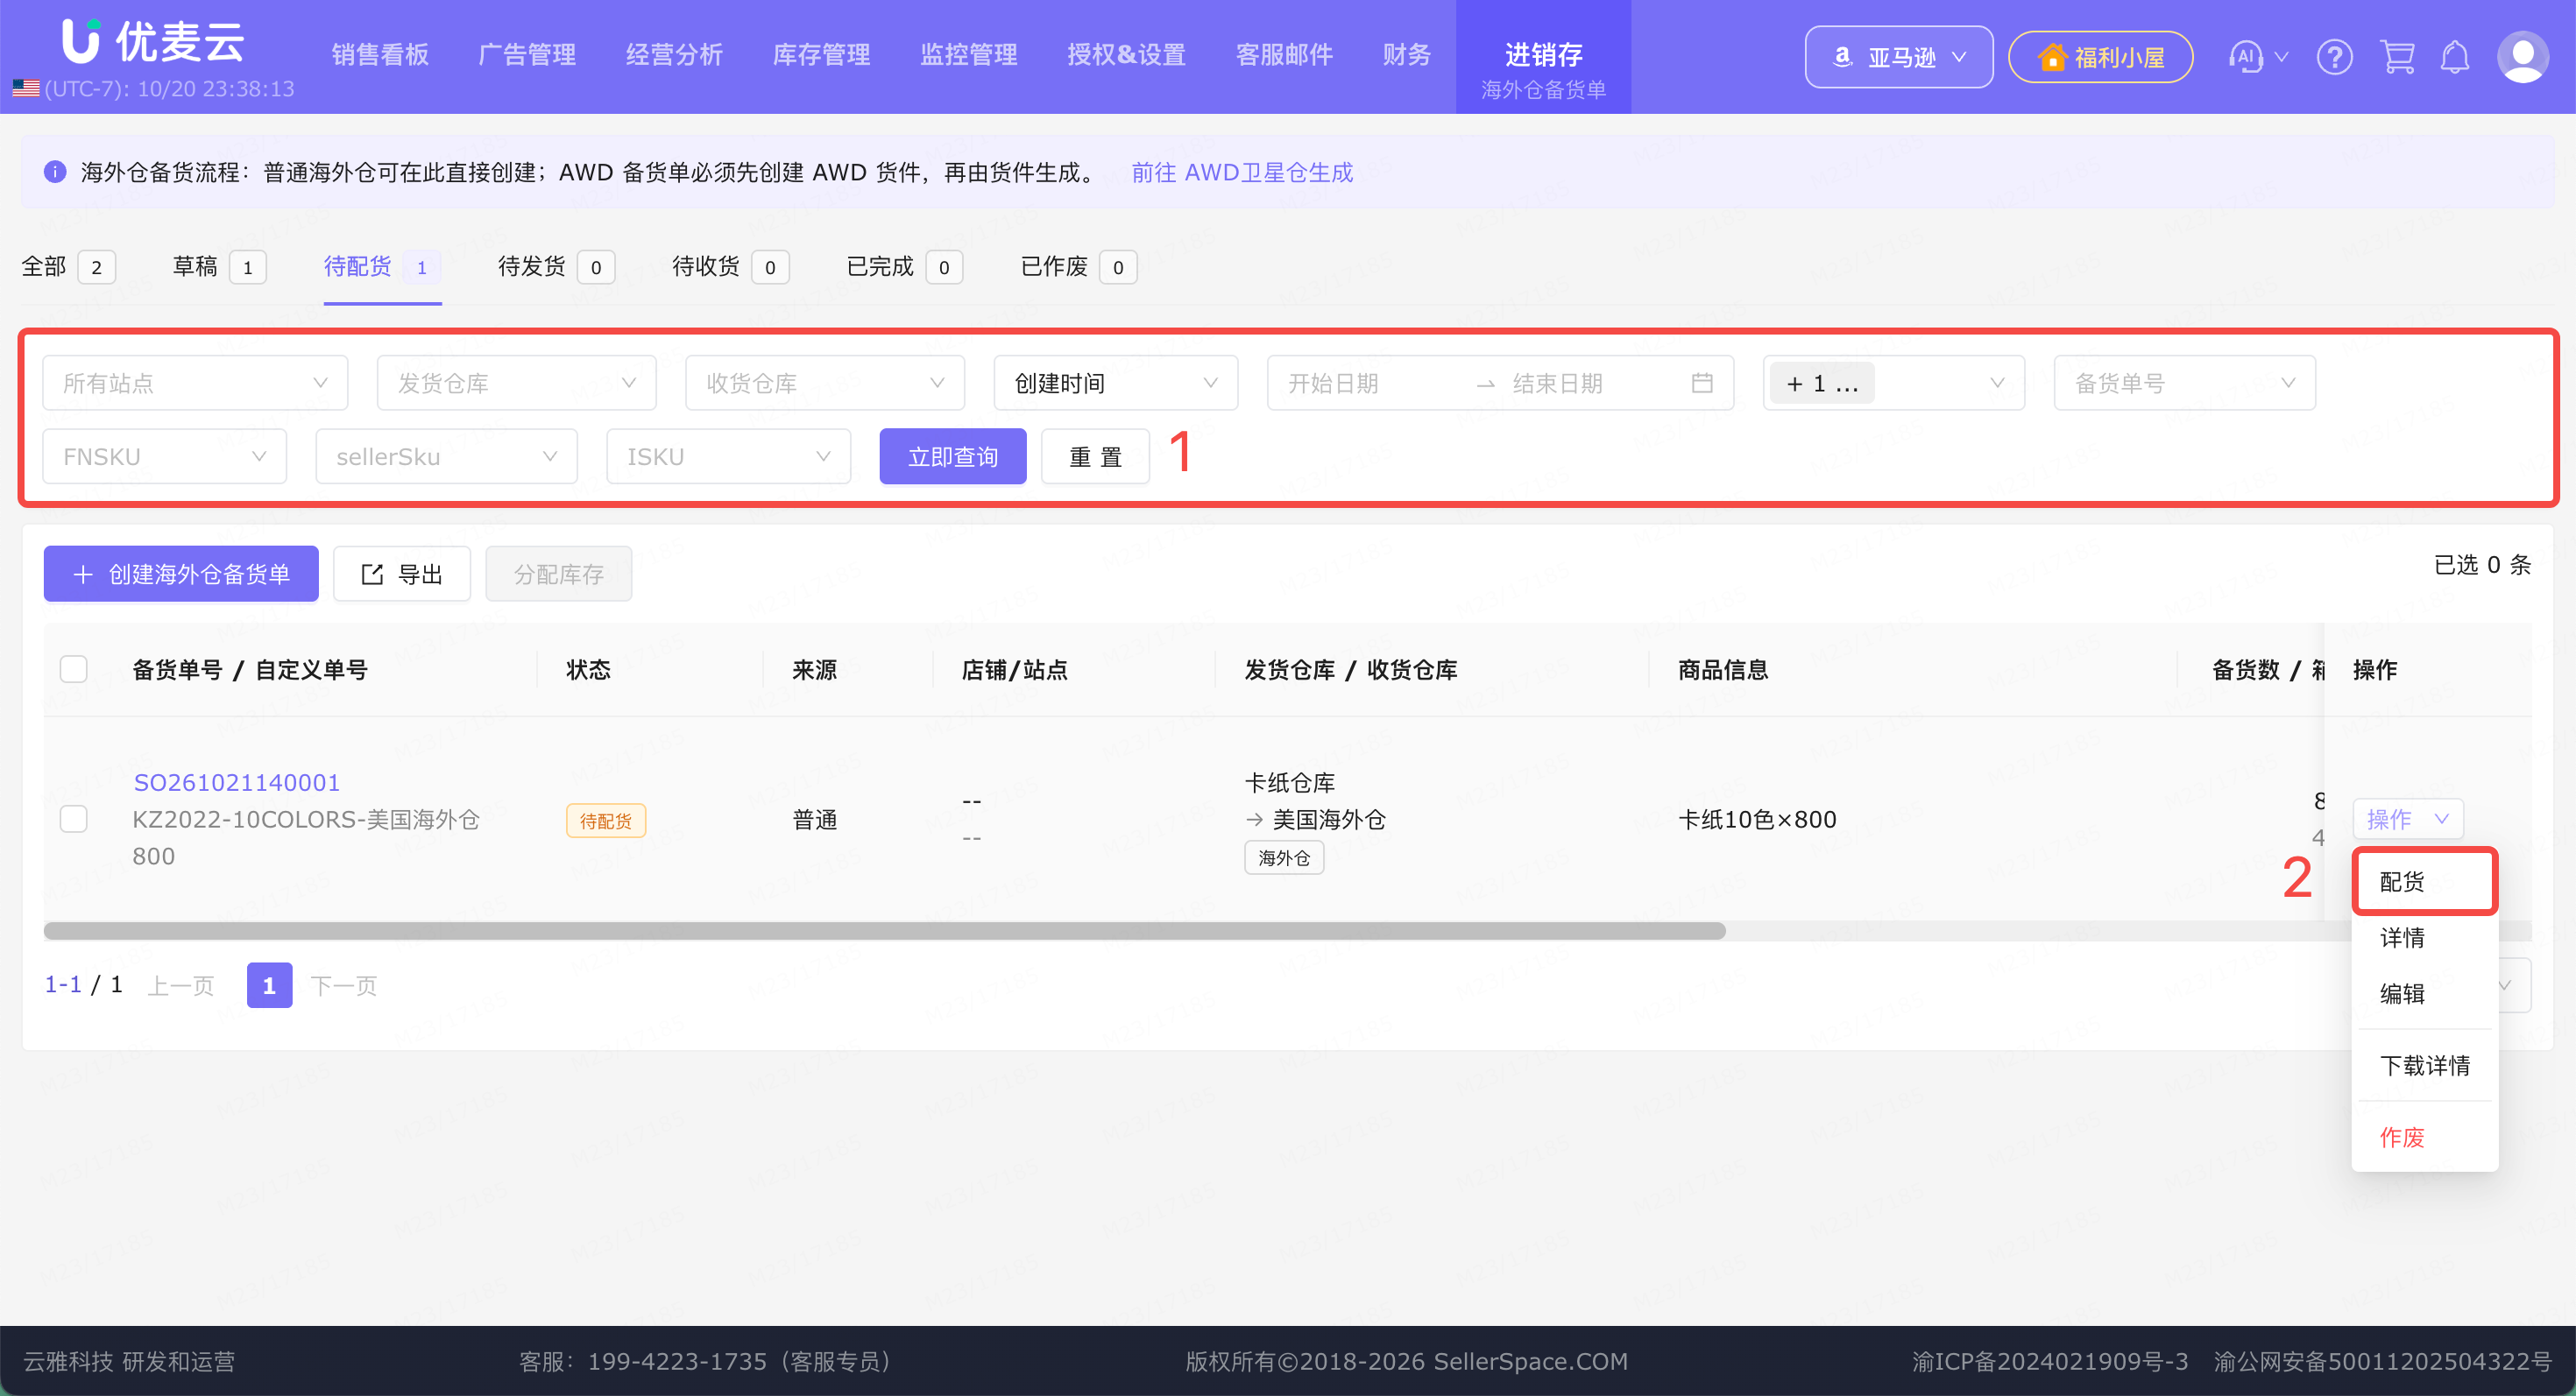The image size is (2576, 1396).
Task: Switch to the 已完成 tab
Action: click(904, 267)
